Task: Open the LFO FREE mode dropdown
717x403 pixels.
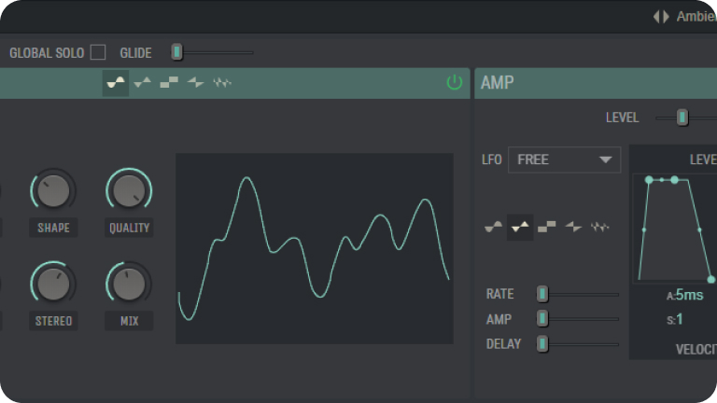Action: click(x=564, y=160)
